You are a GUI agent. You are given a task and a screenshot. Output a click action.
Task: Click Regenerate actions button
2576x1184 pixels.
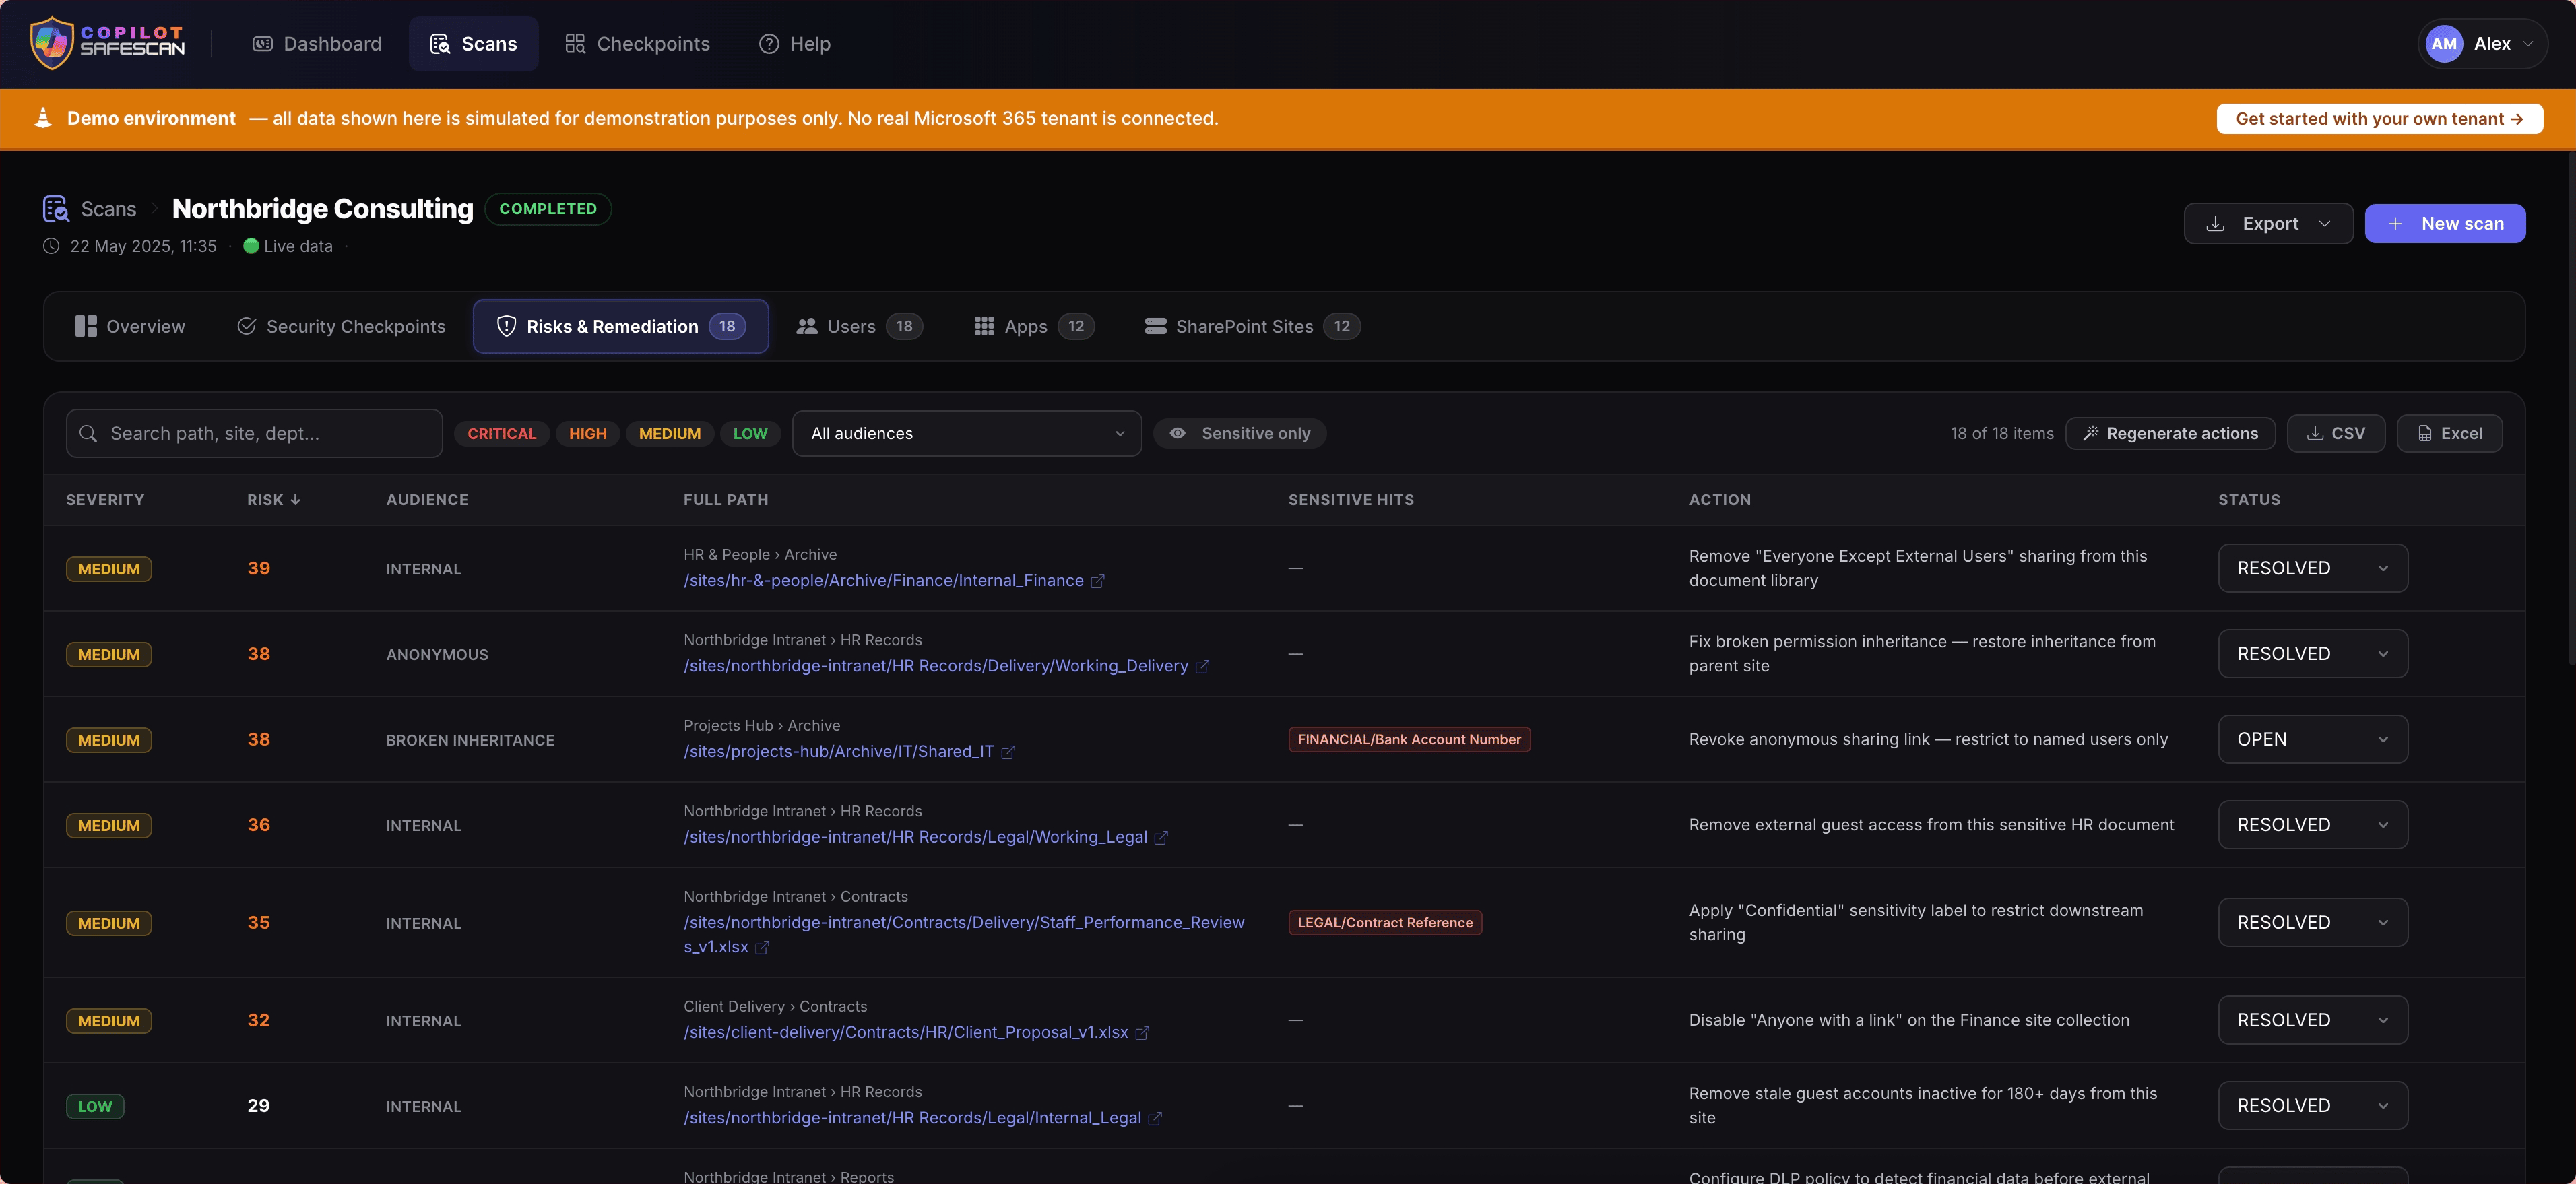pyautogui.click(x=2170, y=434)
